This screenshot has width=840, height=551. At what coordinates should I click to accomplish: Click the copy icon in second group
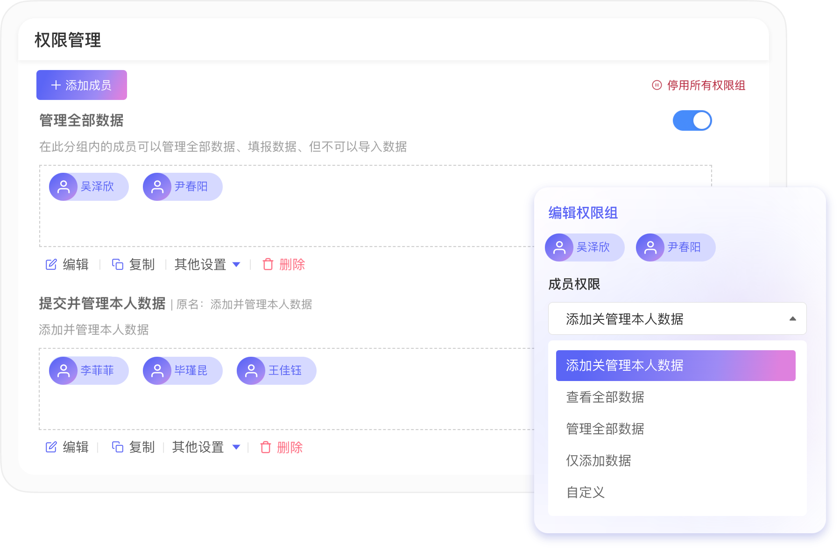coord(118,447)
